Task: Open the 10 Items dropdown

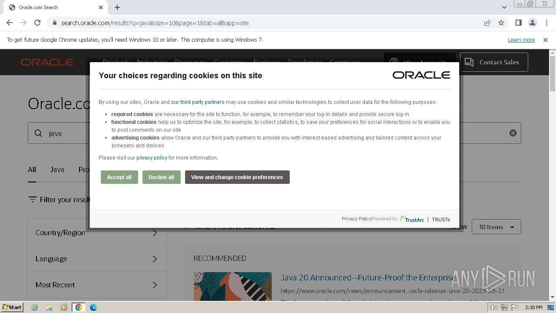Action: pyautogui.click(x=496, y=227)
